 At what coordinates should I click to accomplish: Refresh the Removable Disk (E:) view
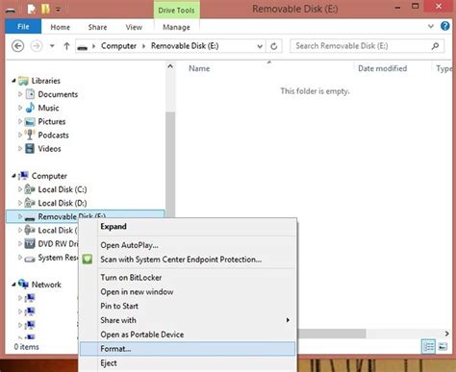(273, 46)
